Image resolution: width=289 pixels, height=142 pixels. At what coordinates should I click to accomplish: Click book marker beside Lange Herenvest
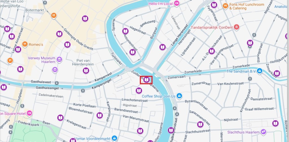(162, 47)
